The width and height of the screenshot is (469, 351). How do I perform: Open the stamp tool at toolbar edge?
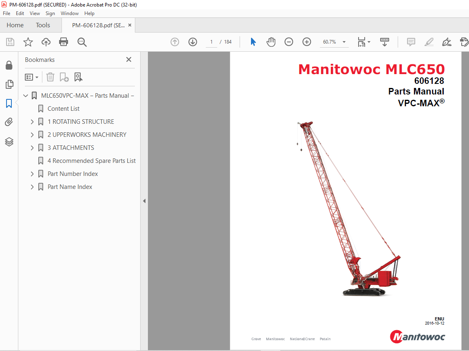tap(464, 42)
